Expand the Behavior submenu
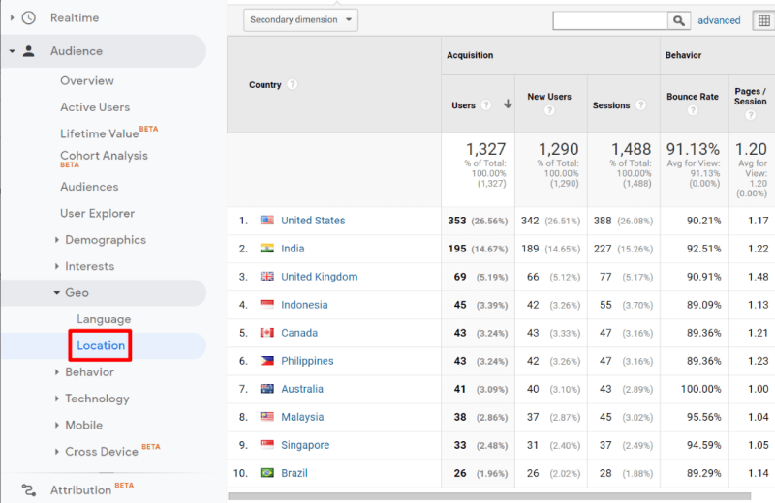The height and width of the screenshot is (503, 775). pyautogui.click(x=57, y=372)
